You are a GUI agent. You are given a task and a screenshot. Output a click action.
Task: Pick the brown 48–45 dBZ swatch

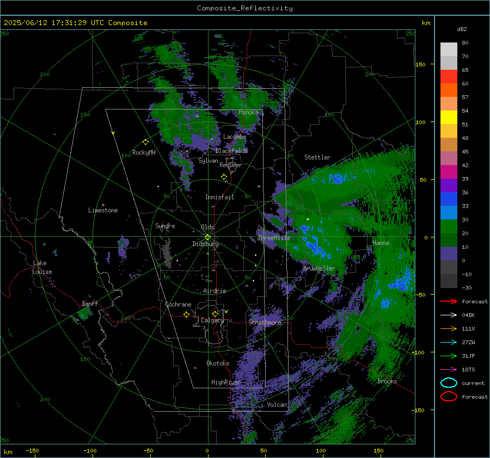pyautogui.click(x=449, y=145)
